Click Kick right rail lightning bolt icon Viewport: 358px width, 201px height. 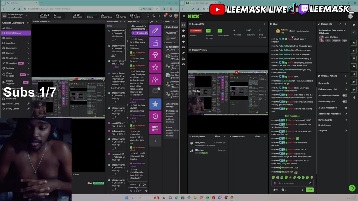[354, 51]
